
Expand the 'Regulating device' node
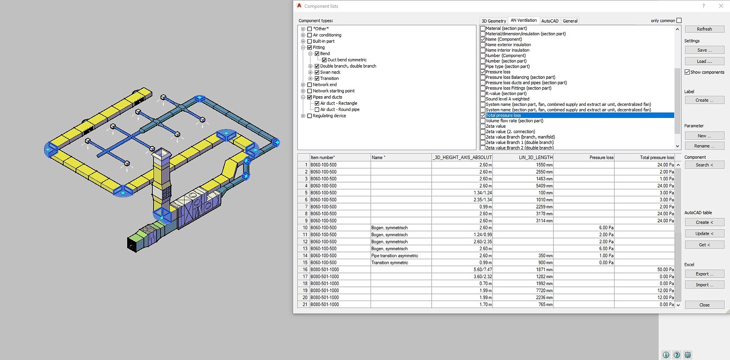pos(303,116)
